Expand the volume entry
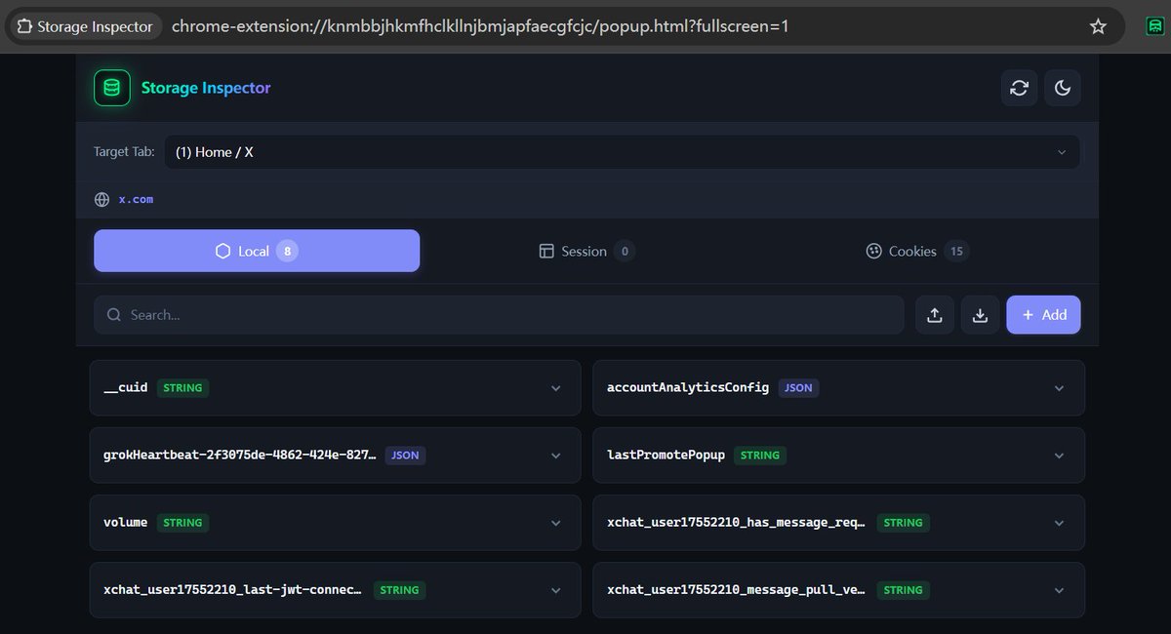 (555, 523)
